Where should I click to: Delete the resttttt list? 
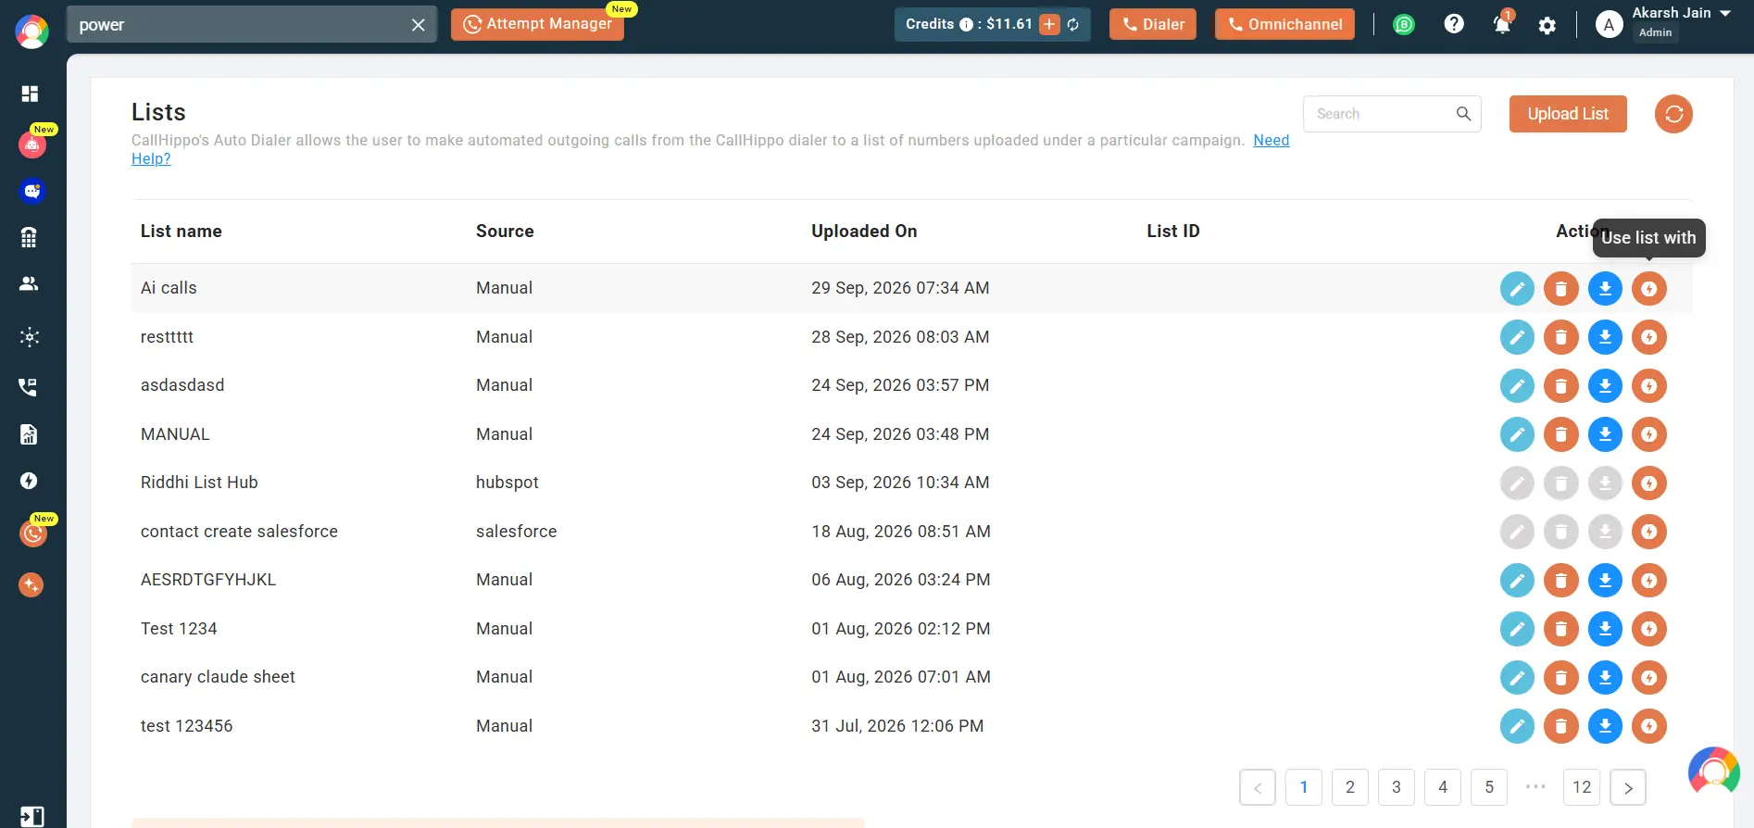coord(1560,337)
